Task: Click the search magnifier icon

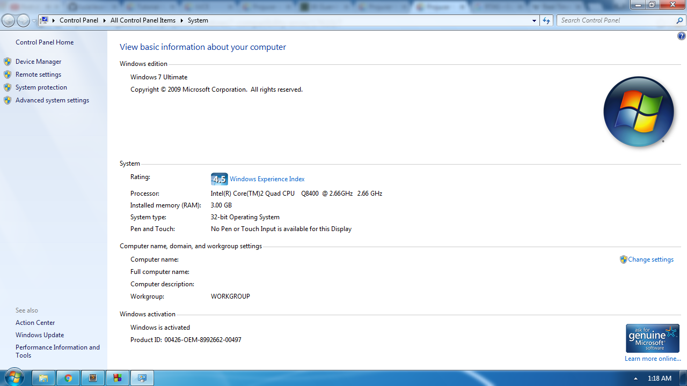Action: pos(680,20)
